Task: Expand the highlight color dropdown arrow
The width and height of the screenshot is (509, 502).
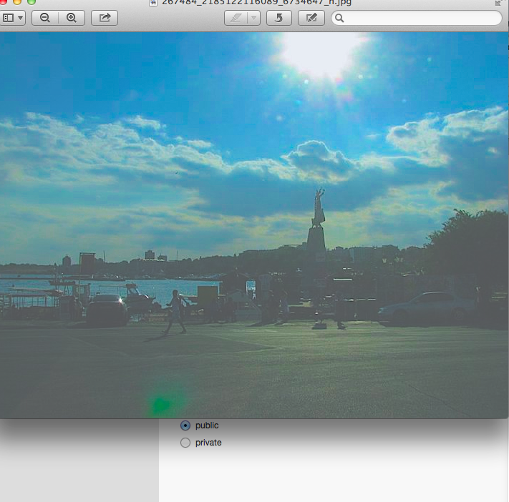Action: (x=253, y=18)
